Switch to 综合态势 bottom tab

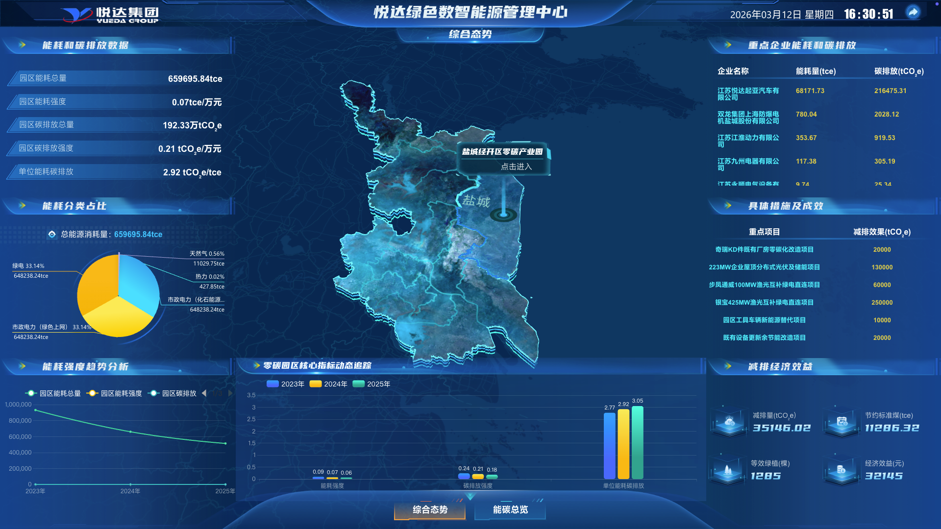point(430,510)
